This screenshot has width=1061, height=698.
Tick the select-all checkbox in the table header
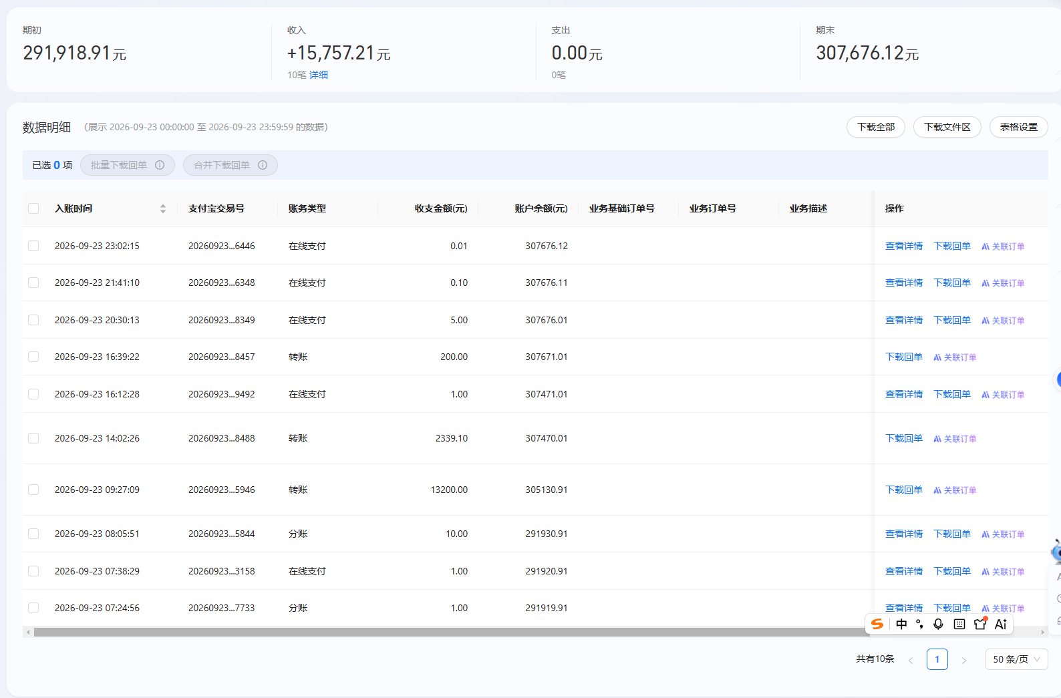pos(33,208)
